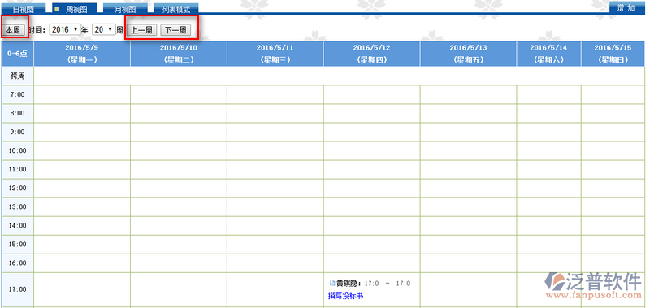Click the 2016/5/15 星期日 column header
Image resolution: width=650 pixels, height=308 pixels.
613,54
